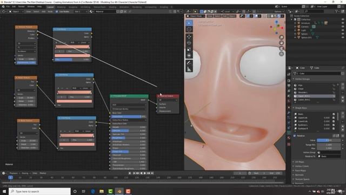Hide the Light object in outliner

click(343, 30)
